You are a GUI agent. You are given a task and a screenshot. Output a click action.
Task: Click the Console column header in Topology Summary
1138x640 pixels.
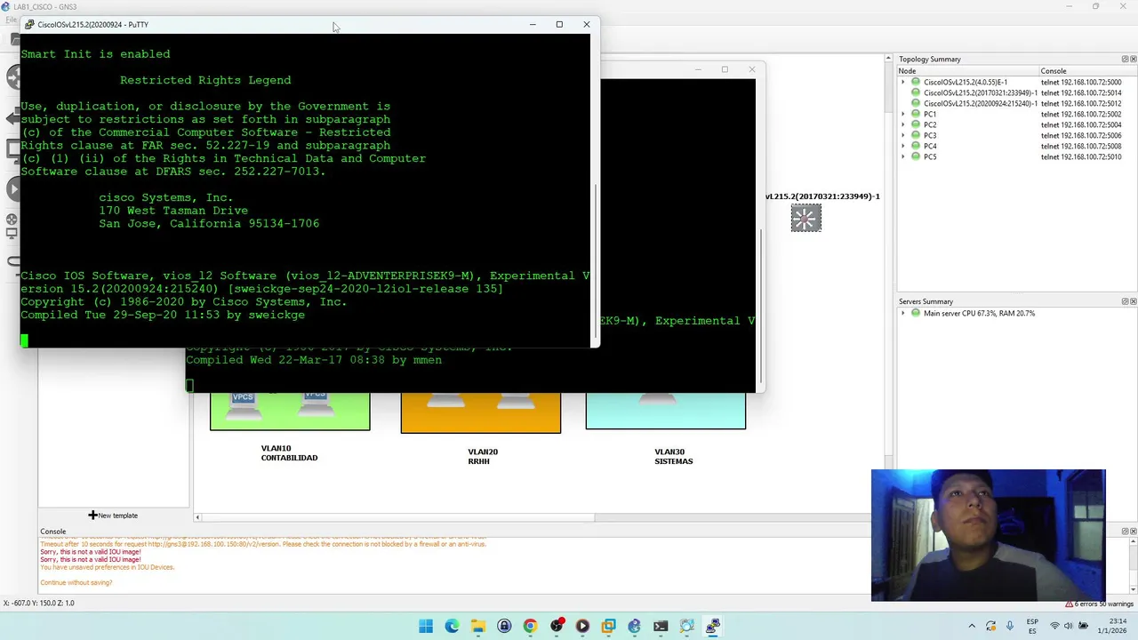pos(1087,71)
